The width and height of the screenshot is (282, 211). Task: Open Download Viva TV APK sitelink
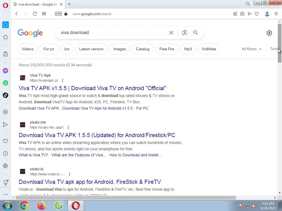pyautogui.click(x=39, y=108)
